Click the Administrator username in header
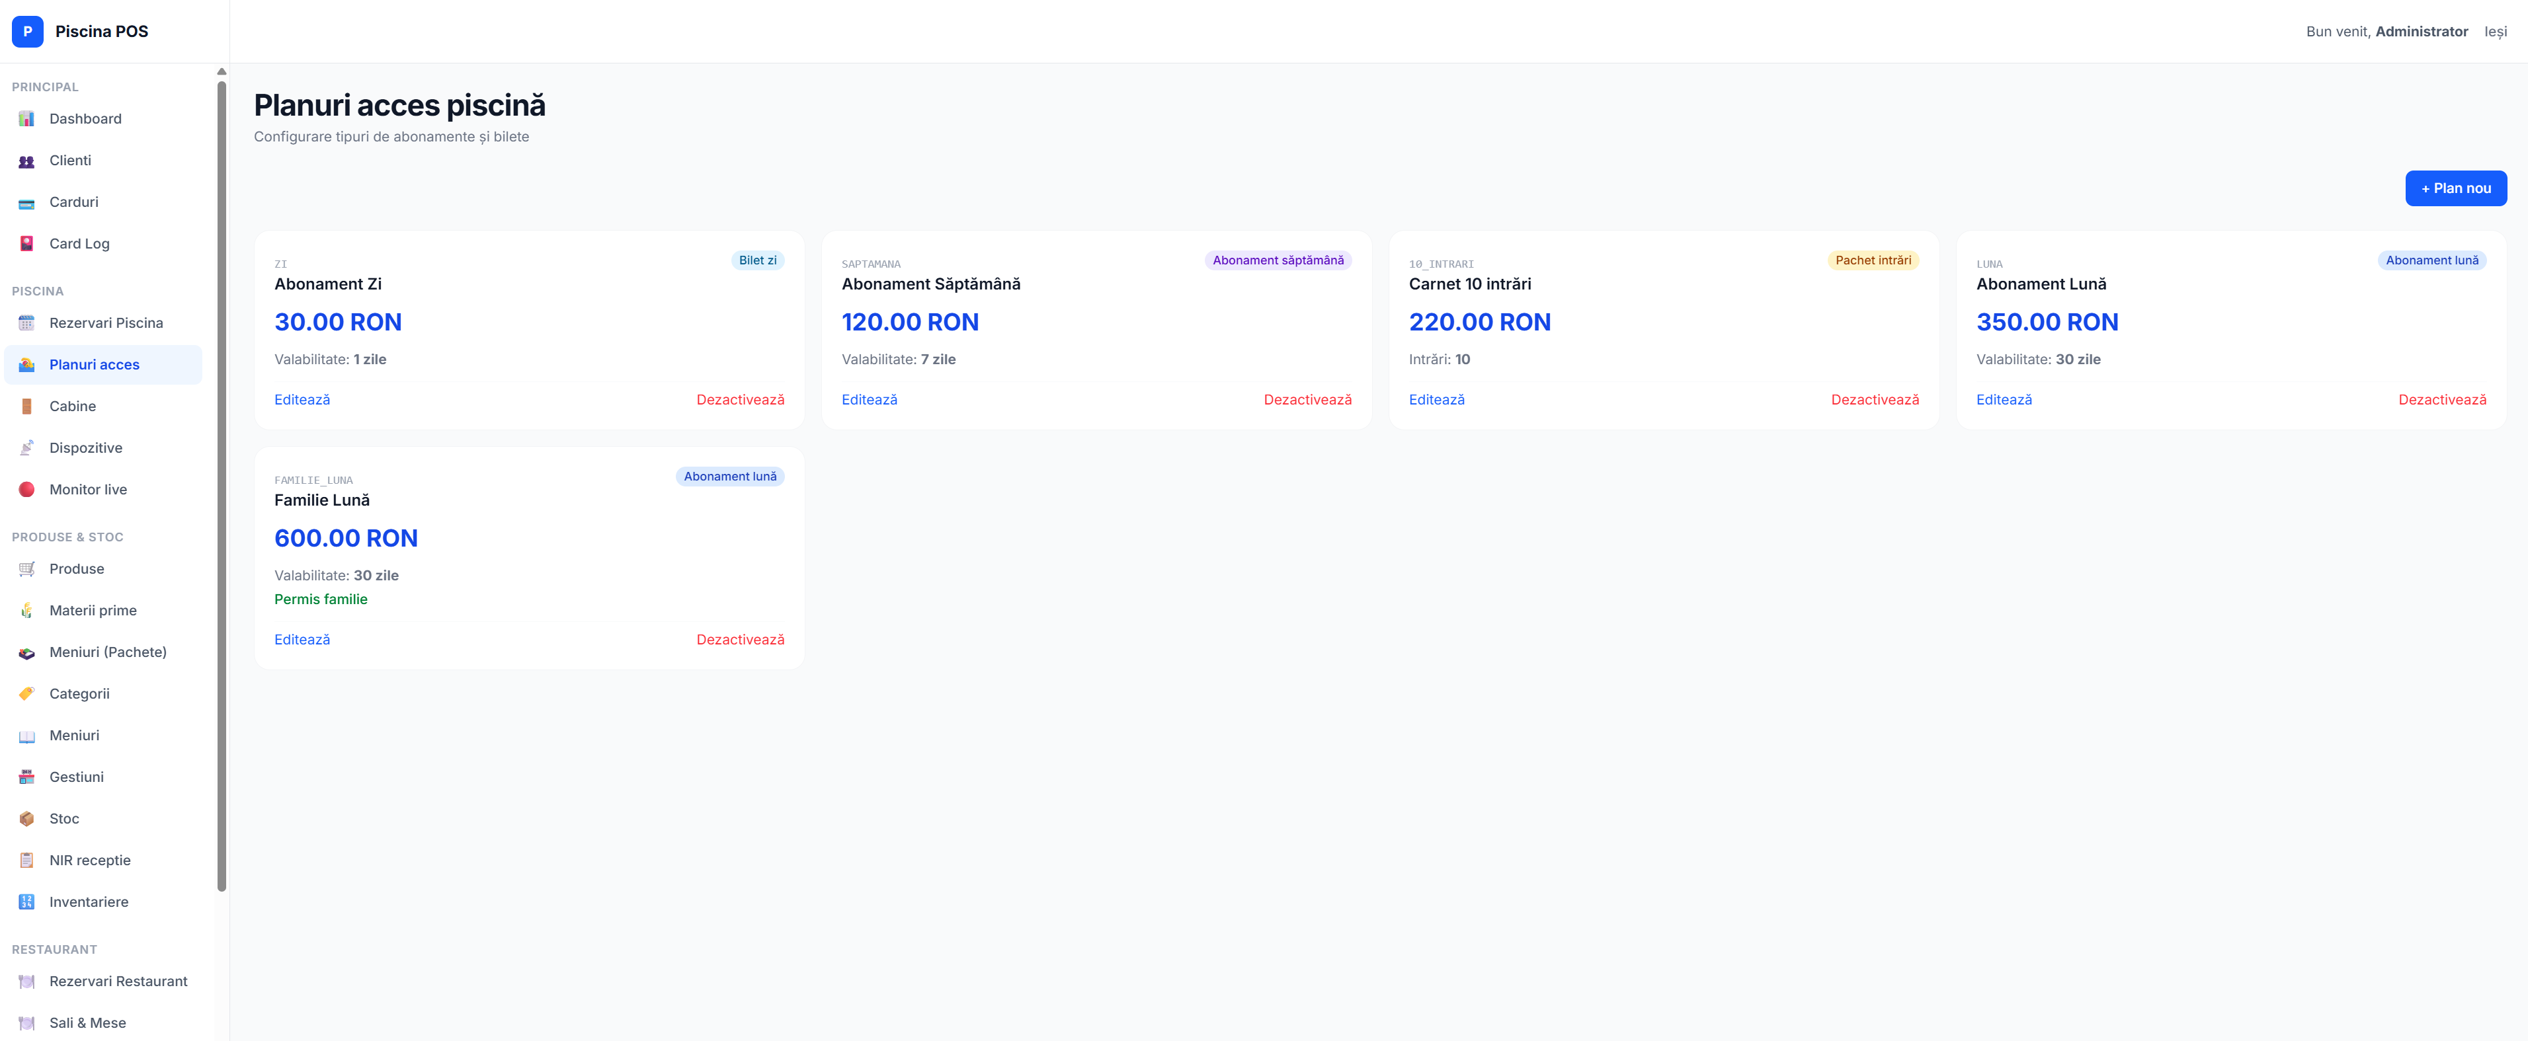This screenshot has width=2528, height=1041. [x=2421, y=32]
